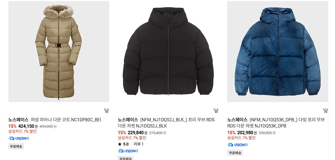Click 내일ON다 delivery badge under beige coat
335x160 pixels.
19,138
